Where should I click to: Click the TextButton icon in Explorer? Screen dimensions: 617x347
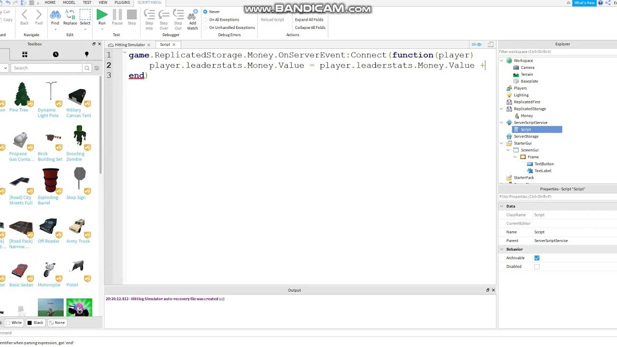(x=530, y=164)
